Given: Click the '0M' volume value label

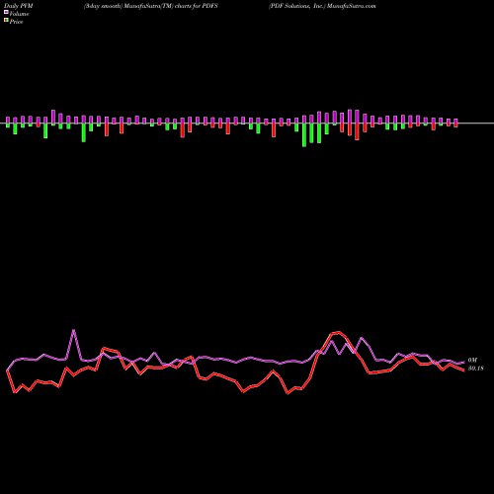Looking at the screenshot, I should pyautogui.click(x=472, y=361).
